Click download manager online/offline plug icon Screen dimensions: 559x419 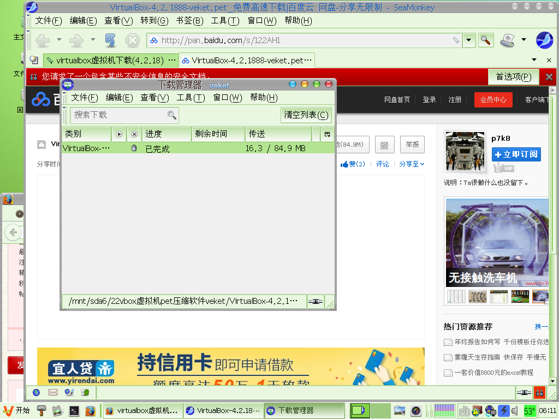click(316, 301)
